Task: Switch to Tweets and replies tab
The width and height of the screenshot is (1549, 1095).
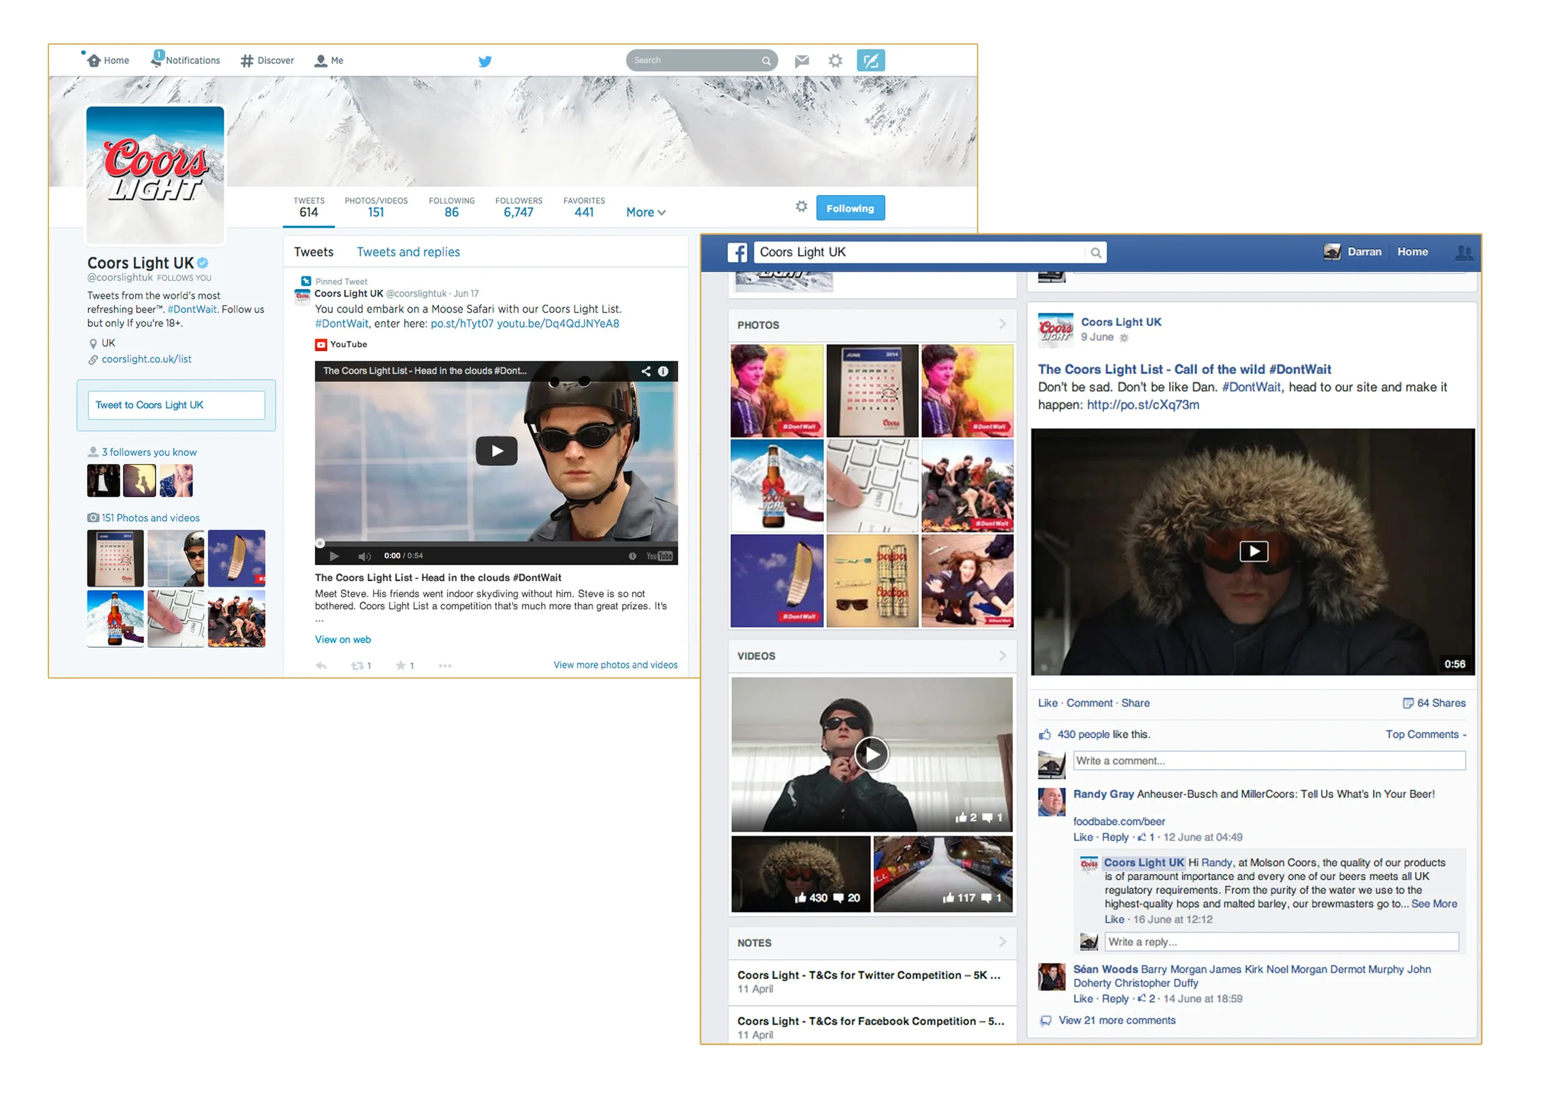Action: tap(408, 252)
